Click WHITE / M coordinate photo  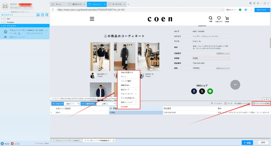pyautogui.click(x=148, y=57)
